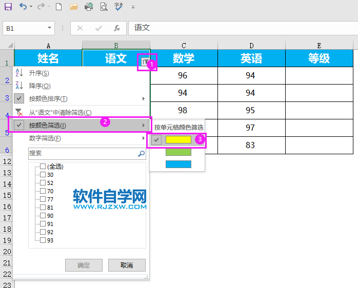
Task: Click the 搜索 filter search box
Action: pos(87,153)
